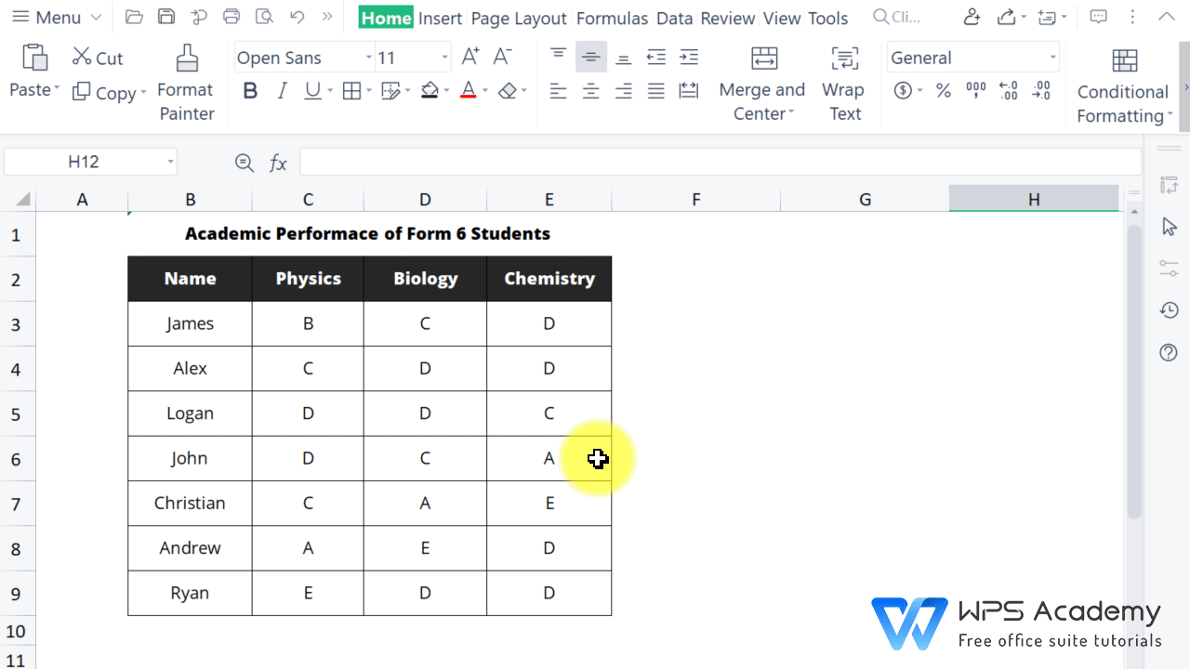Image resolution: width=1190 pixels, height=669 pixels.
Task: Open the Formulas ribbon tab
Action: click(x=612, y=18)
